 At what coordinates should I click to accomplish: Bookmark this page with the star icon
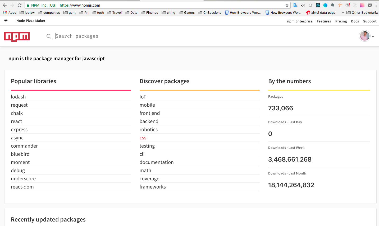287,5
